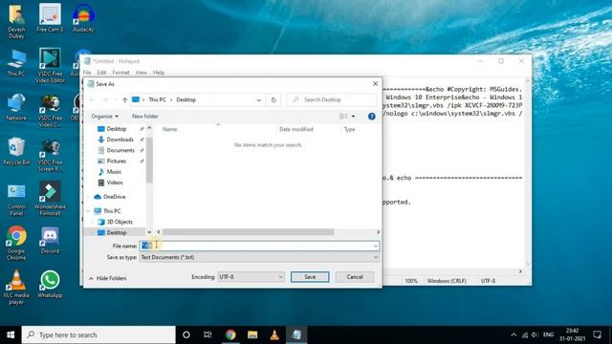Select Pictures in quick access
Viewport: 612px width, 344px height.
coord(117,161)
